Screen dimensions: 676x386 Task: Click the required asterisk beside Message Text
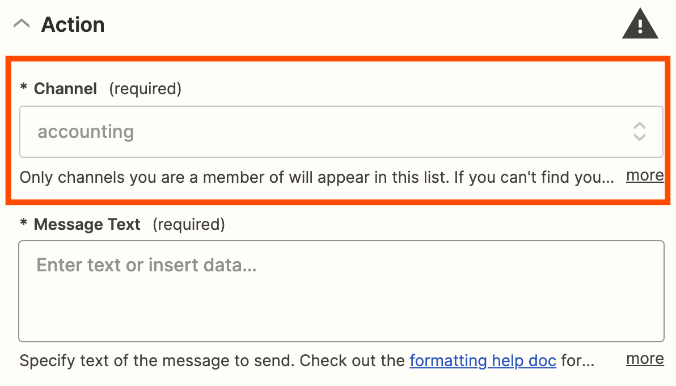coord(24,225)
